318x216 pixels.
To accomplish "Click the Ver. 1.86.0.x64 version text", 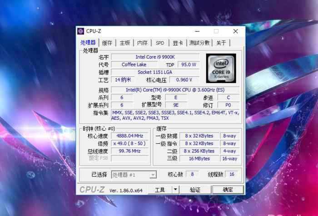I will point(126,191).
